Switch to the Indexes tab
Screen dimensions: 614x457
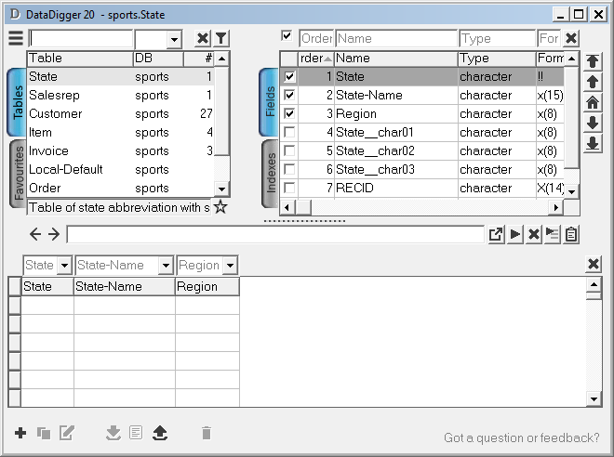point(271,167)
